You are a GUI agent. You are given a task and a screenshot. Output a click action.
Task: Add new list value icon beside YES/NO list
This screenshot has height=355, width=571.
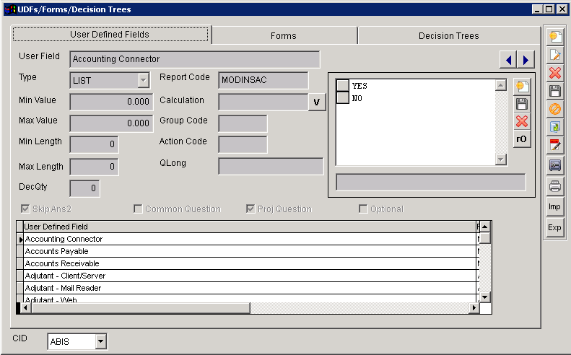tap(521, 87)
